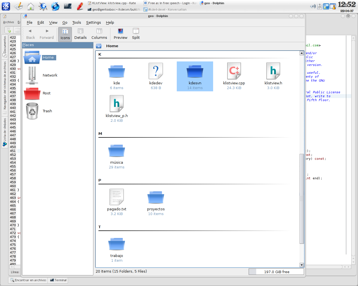Toggle the Preview toolbar button
The image size is (358, 286).
(x=121, y=34)
